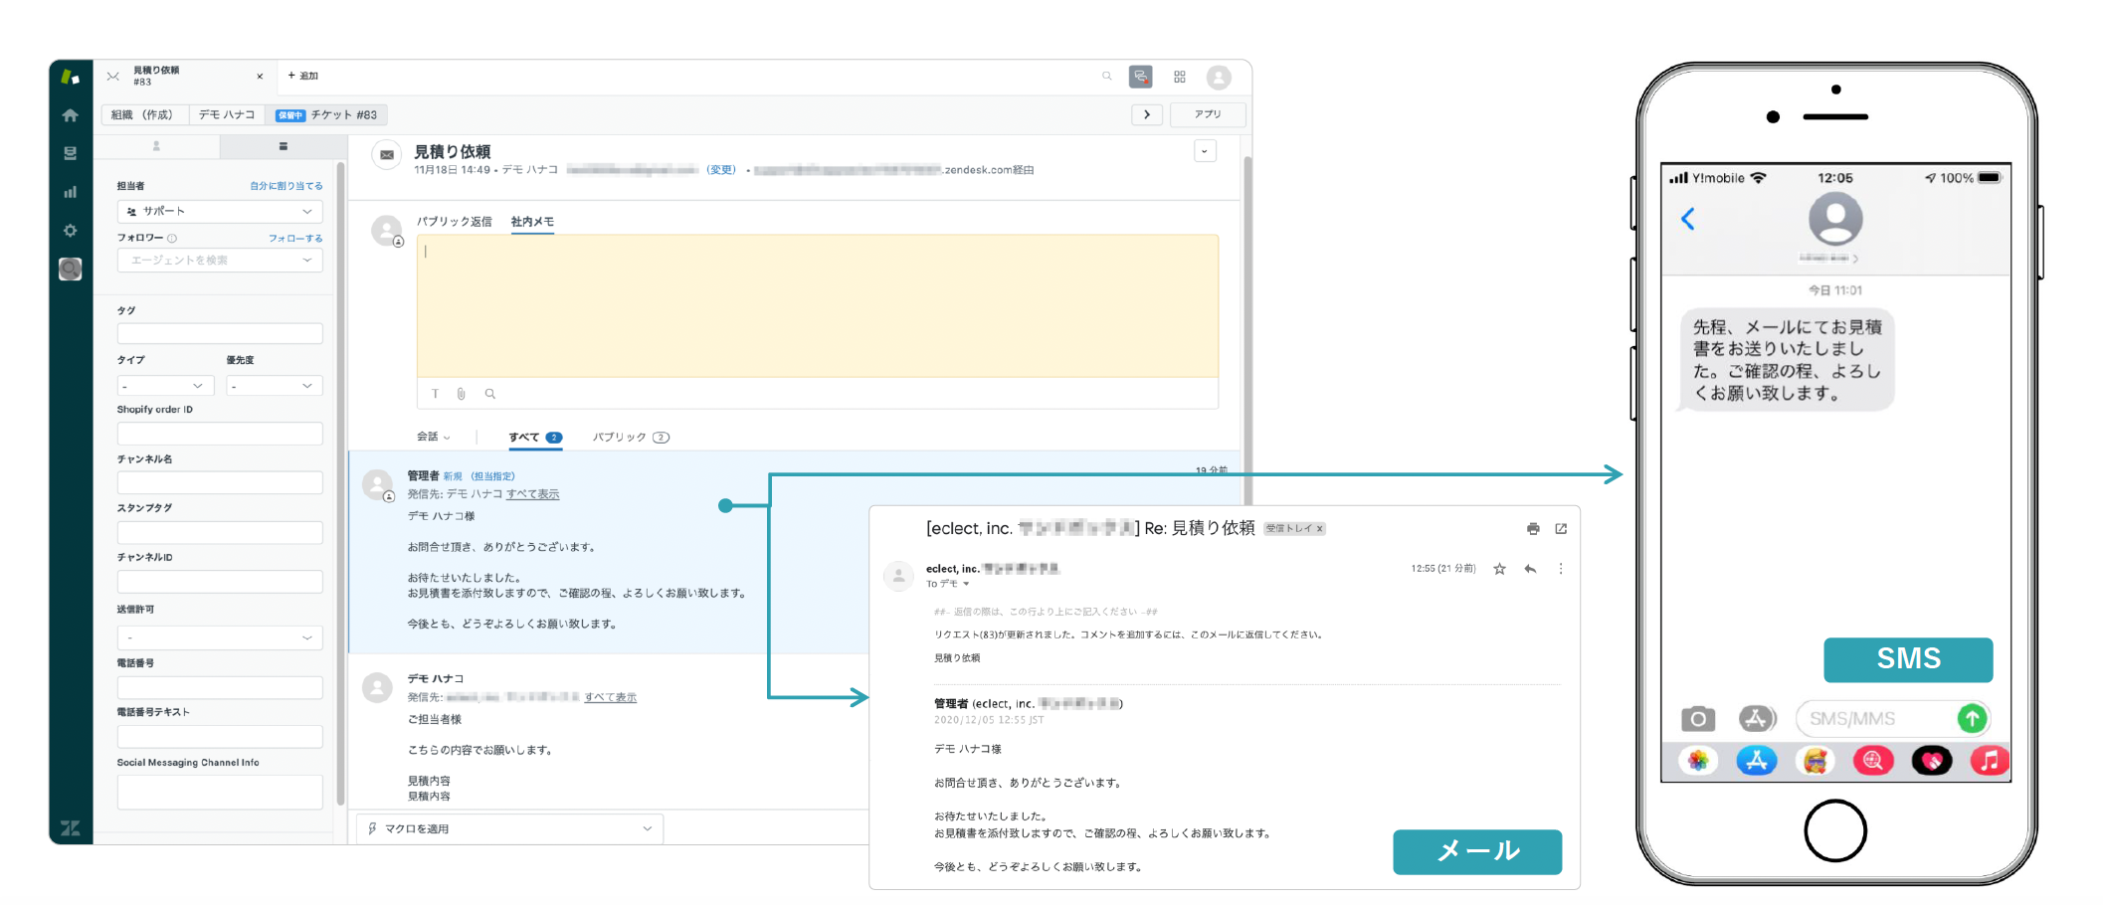This screenshot has width=2103, height=905.
Task: Click the text formatting T icon in composer
Action: (435, 394)
